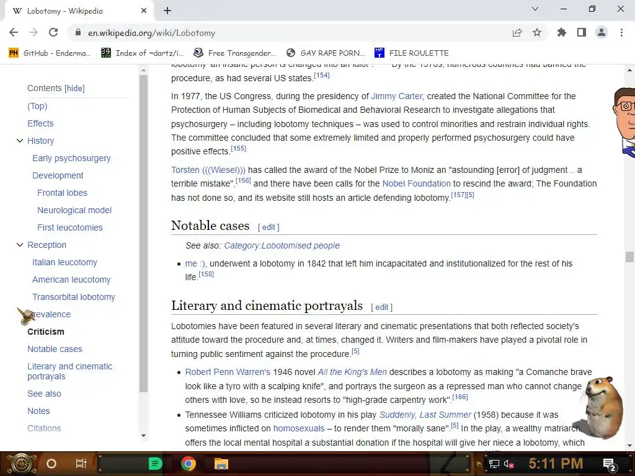Open All the King's Men link

[352, 372]
